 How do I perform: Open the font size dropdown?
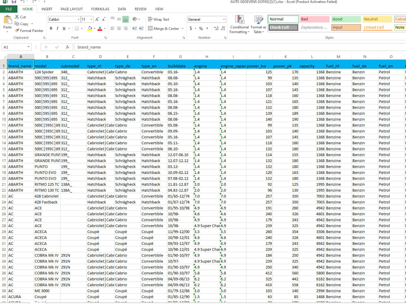[x=91, y=19]
